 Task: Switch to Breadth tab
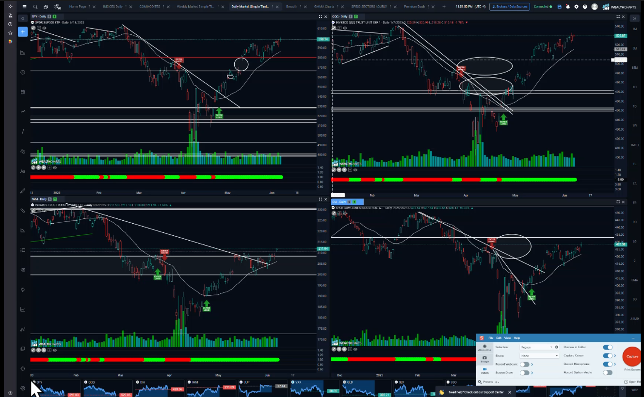[x=291, y=7]
